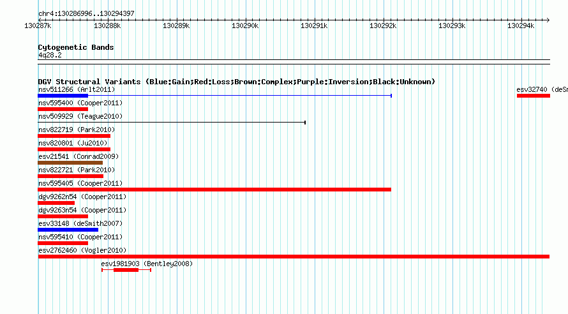Click the red bar of dgv9263n54
568x314 pixels.
(x=63, y=216)
